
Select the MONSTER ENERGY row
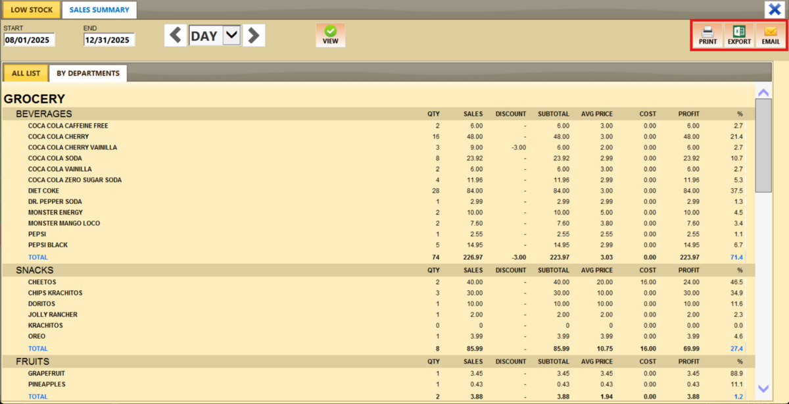tap(378, 213)
